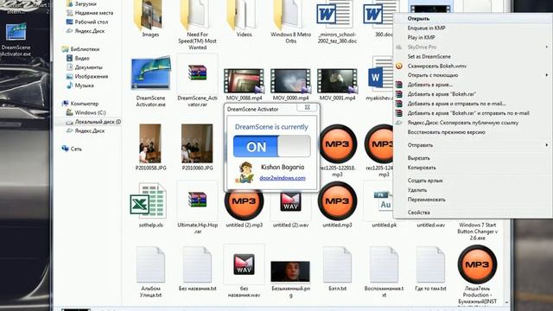Select 'Копировать' in the context menu
The image size is (553, 311).
coord(422,168)
